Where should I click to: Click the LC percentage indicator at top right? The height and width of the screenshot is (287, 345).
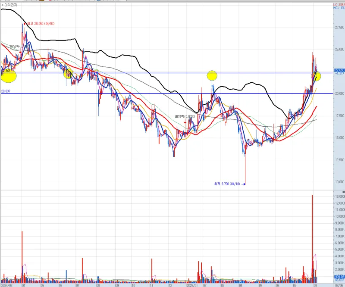coord(339,4)
